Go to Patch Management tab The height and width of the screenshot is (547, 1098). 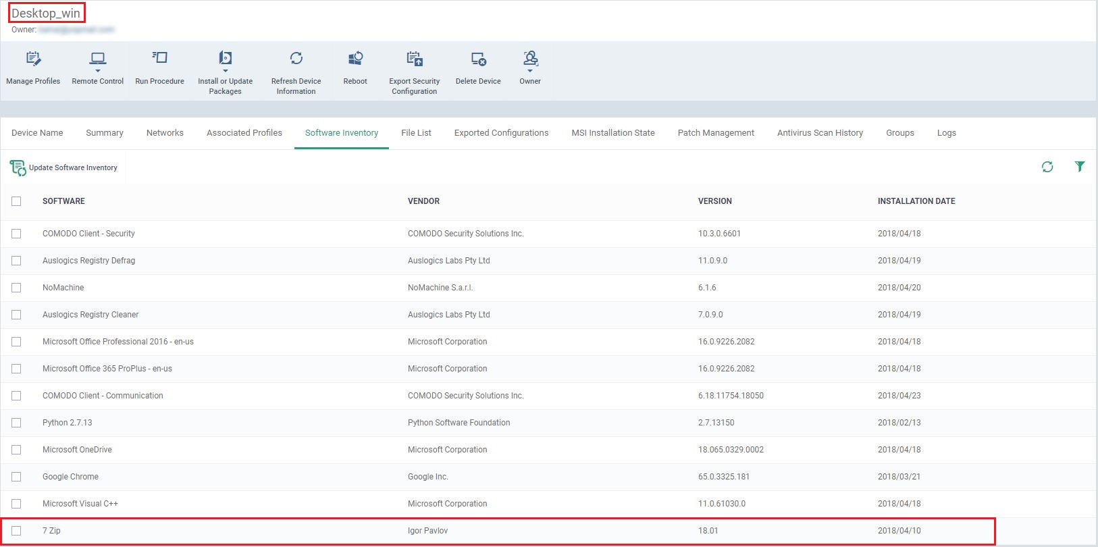tap(716, 133)
